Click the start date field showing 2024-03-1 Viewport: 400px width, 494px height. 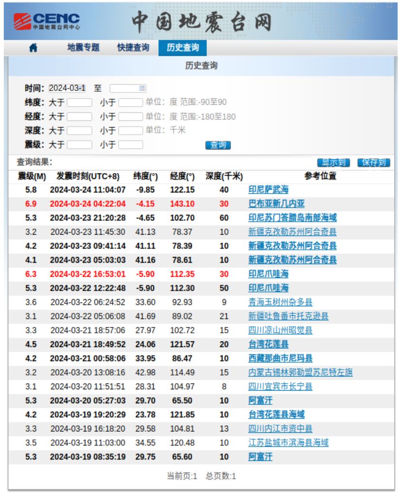pyautogui.click(x=67, y=88)
